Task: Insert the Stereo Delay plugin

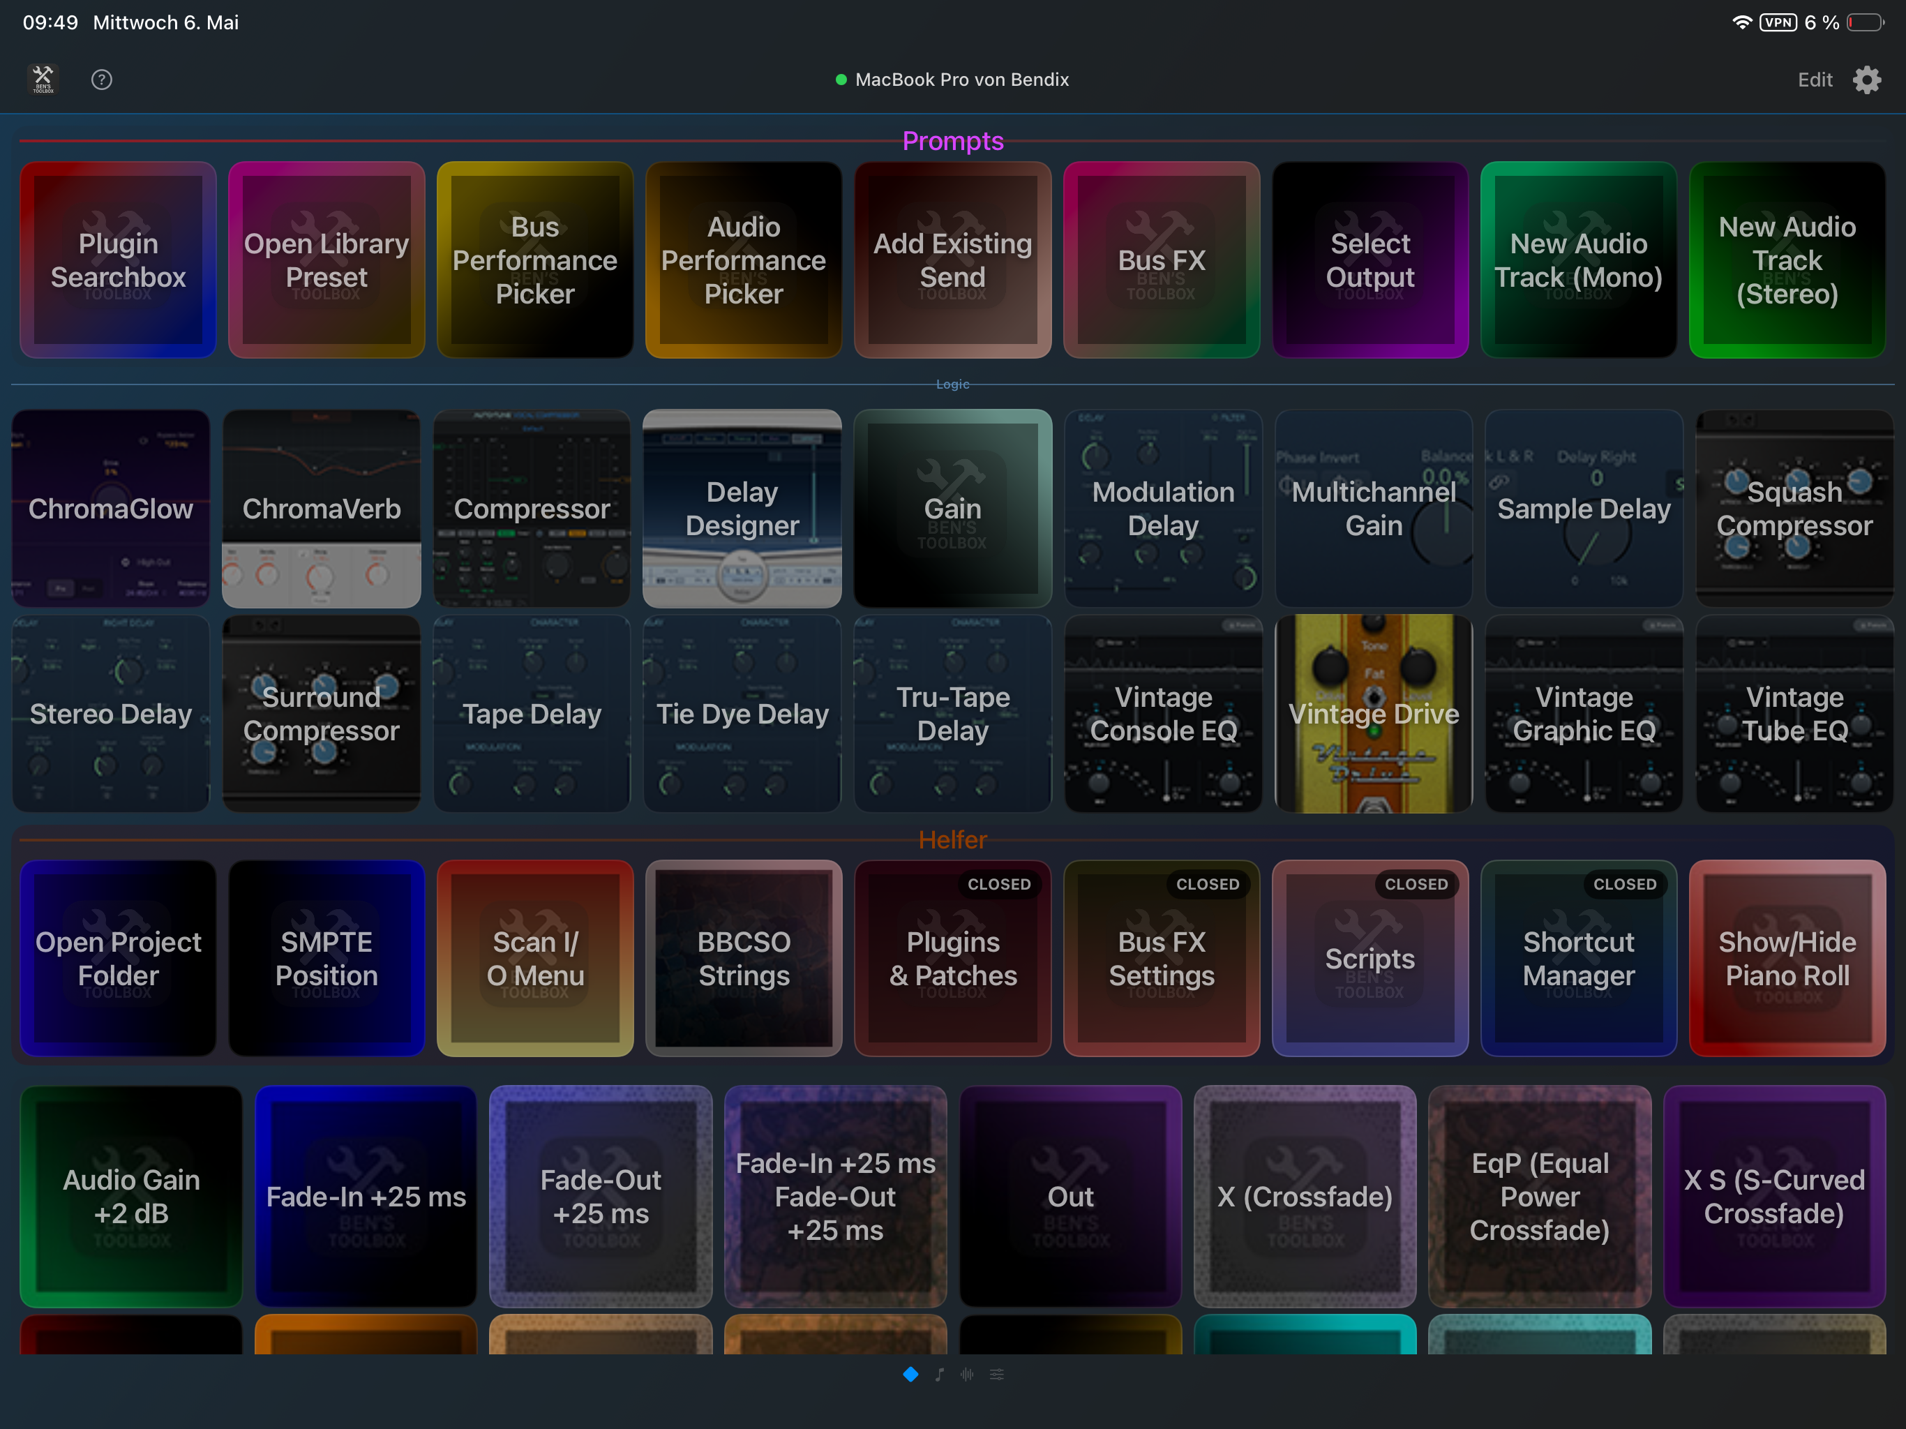Action: pyautogui.click(x=110, y=714)
